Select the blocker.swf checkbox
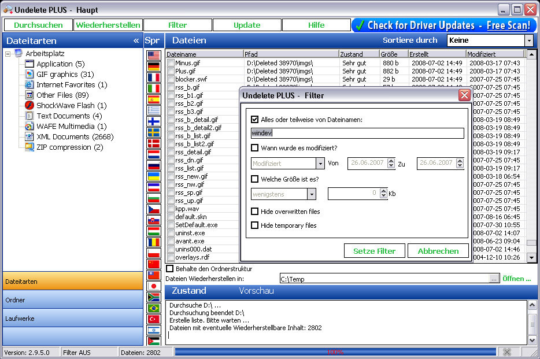Image resolution: width=540 pixels, height=359 pixels. point(171,79)
